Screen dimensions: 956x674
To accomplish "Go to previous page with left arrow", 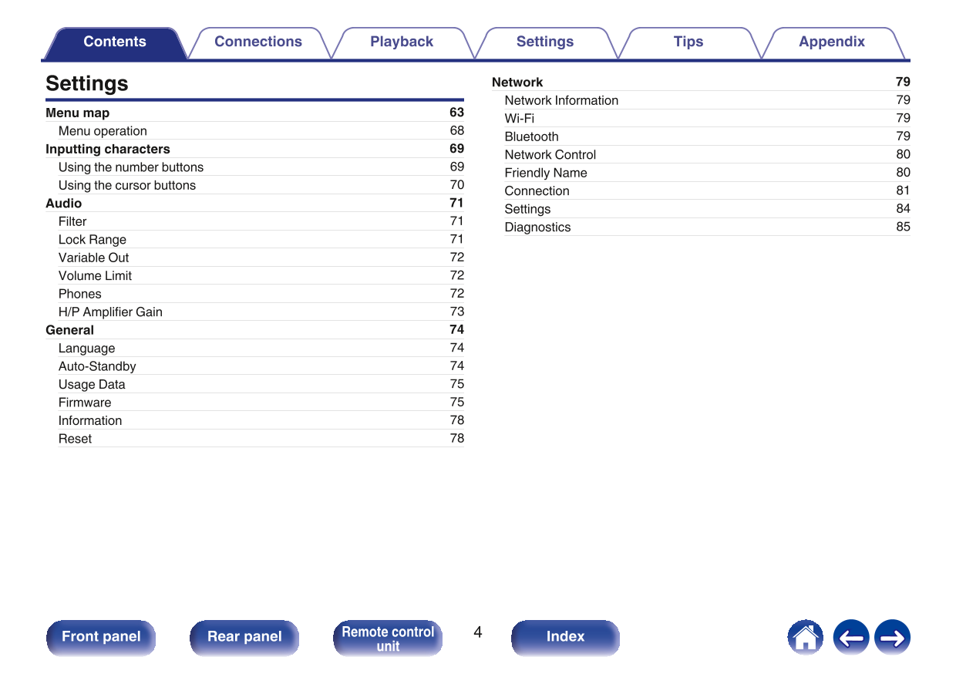I will tap(850, 638).
